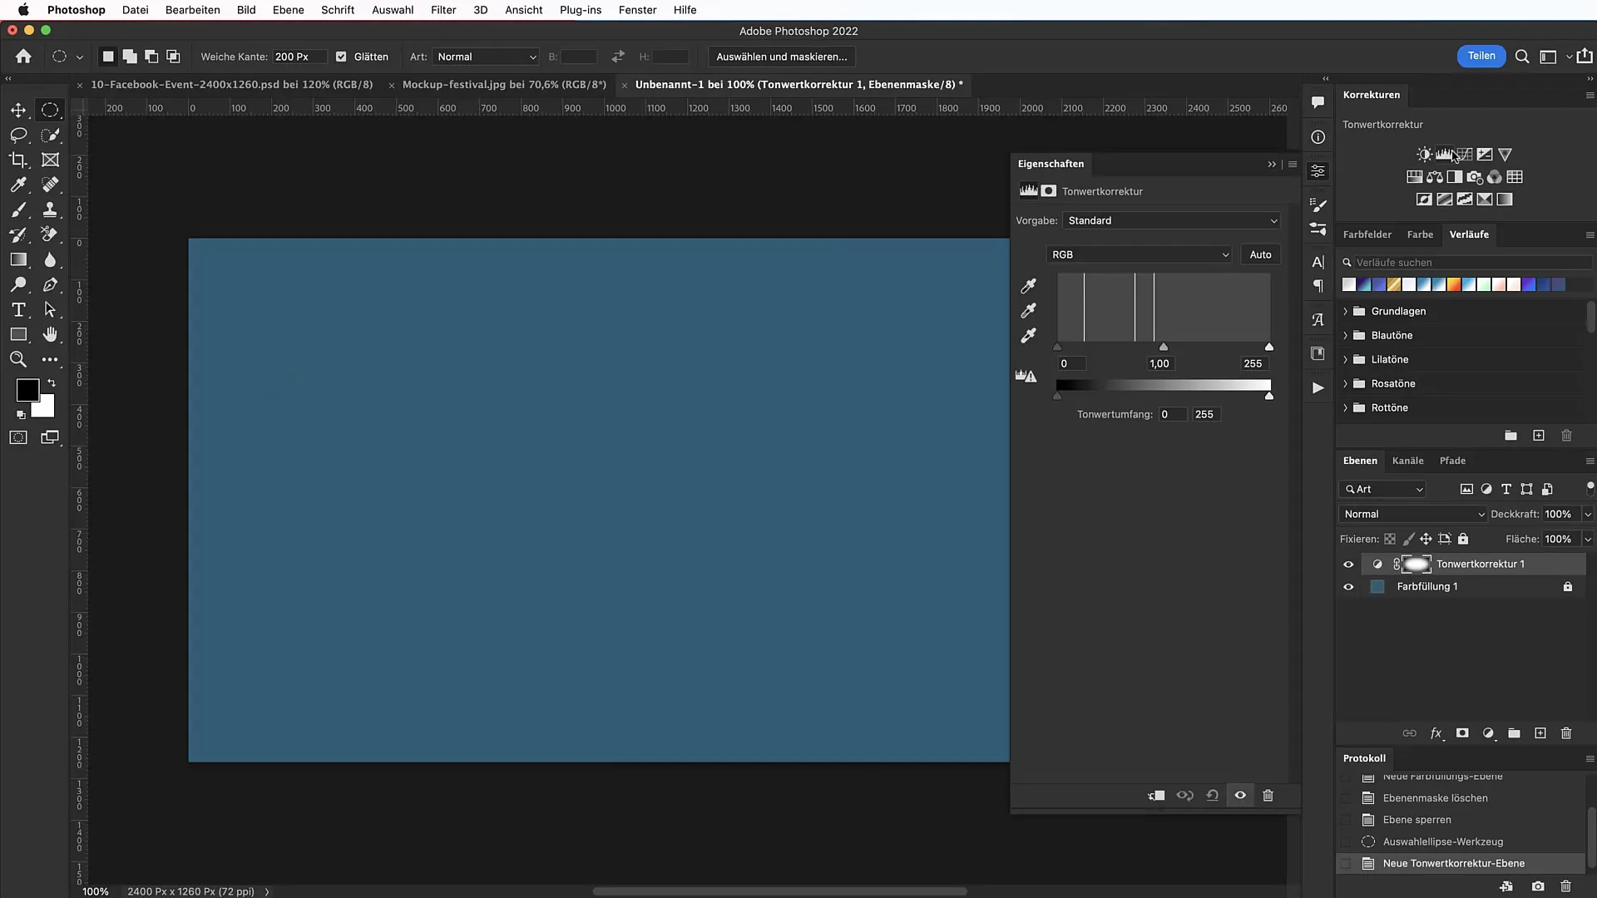Select the Move tool

(18, 110)
